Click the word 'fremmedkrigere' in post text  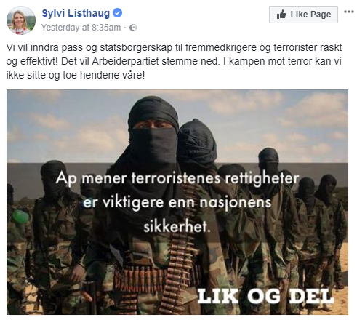click(221, 47)
